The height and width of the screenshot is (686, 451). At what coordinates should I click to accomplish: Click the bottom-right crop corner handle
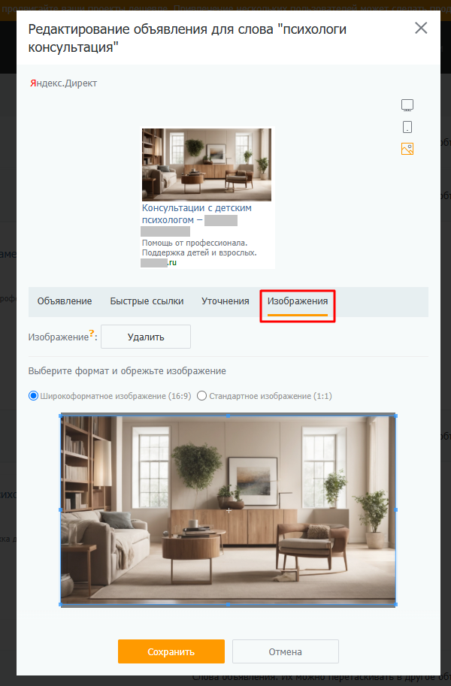click(x=396, y=604)
